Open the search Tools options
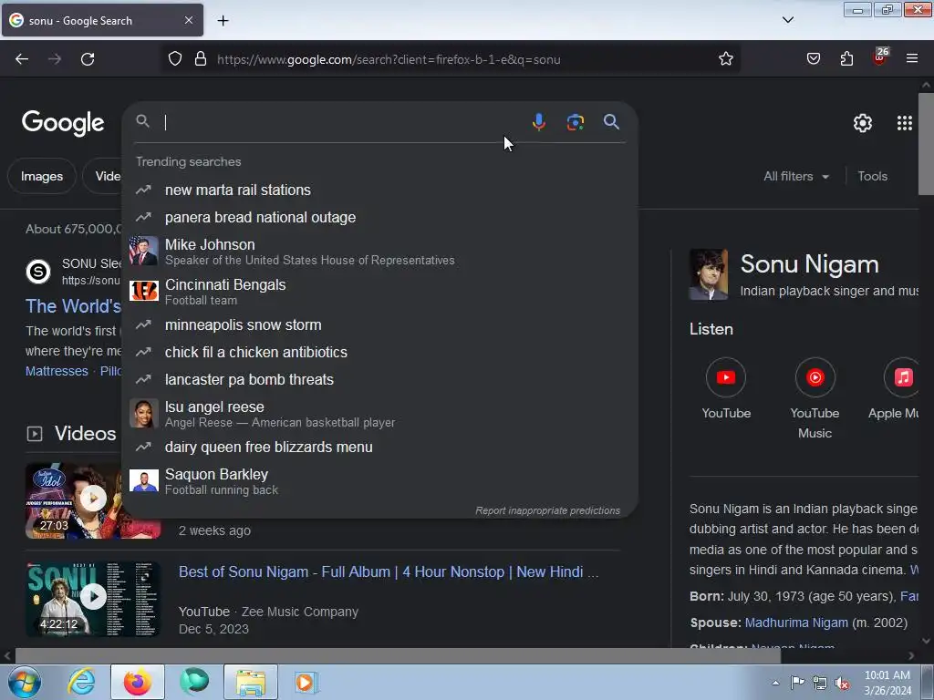Image resolution: width=934 pixels, height=700 pixels. point(872,176)
